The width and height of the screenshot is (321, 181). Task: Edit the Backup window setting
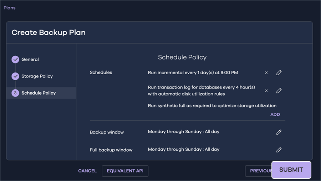tap(279, 132)
